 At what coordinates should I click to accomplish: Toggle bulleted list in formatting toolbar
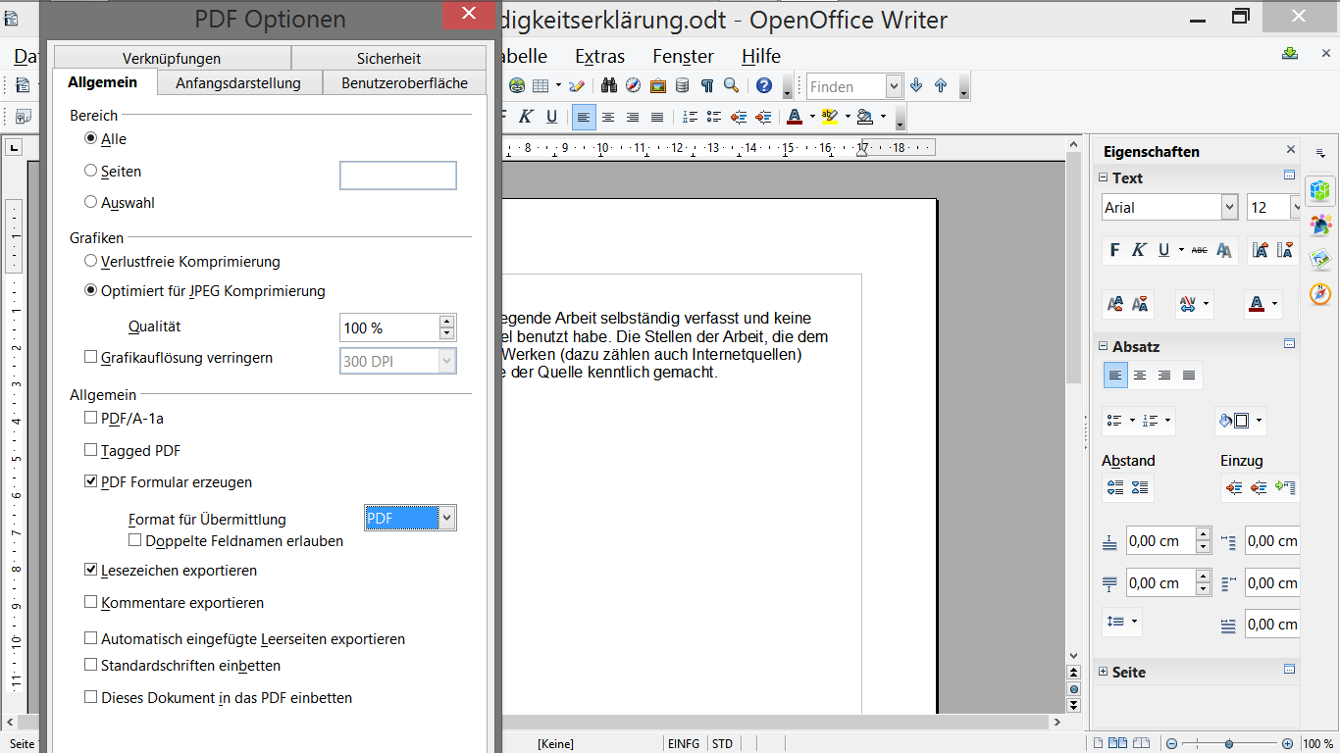coord(714,117)
